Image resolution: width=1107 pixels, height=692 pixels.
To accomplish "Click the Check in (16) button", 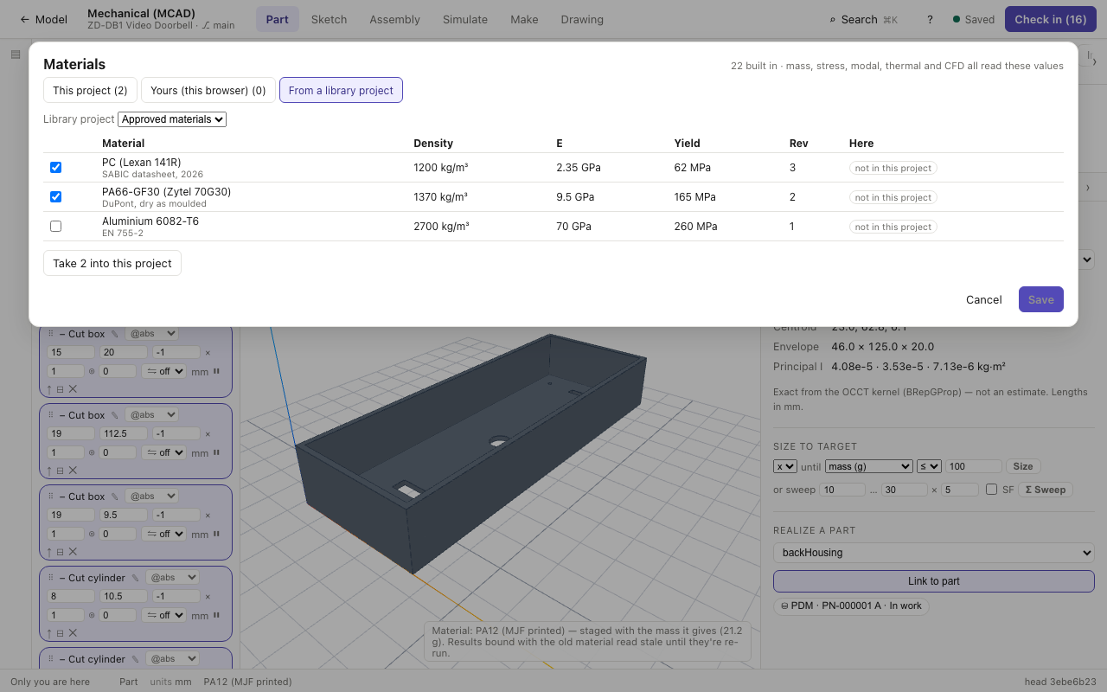I will pyautogui.click(x=1051, y=19).
